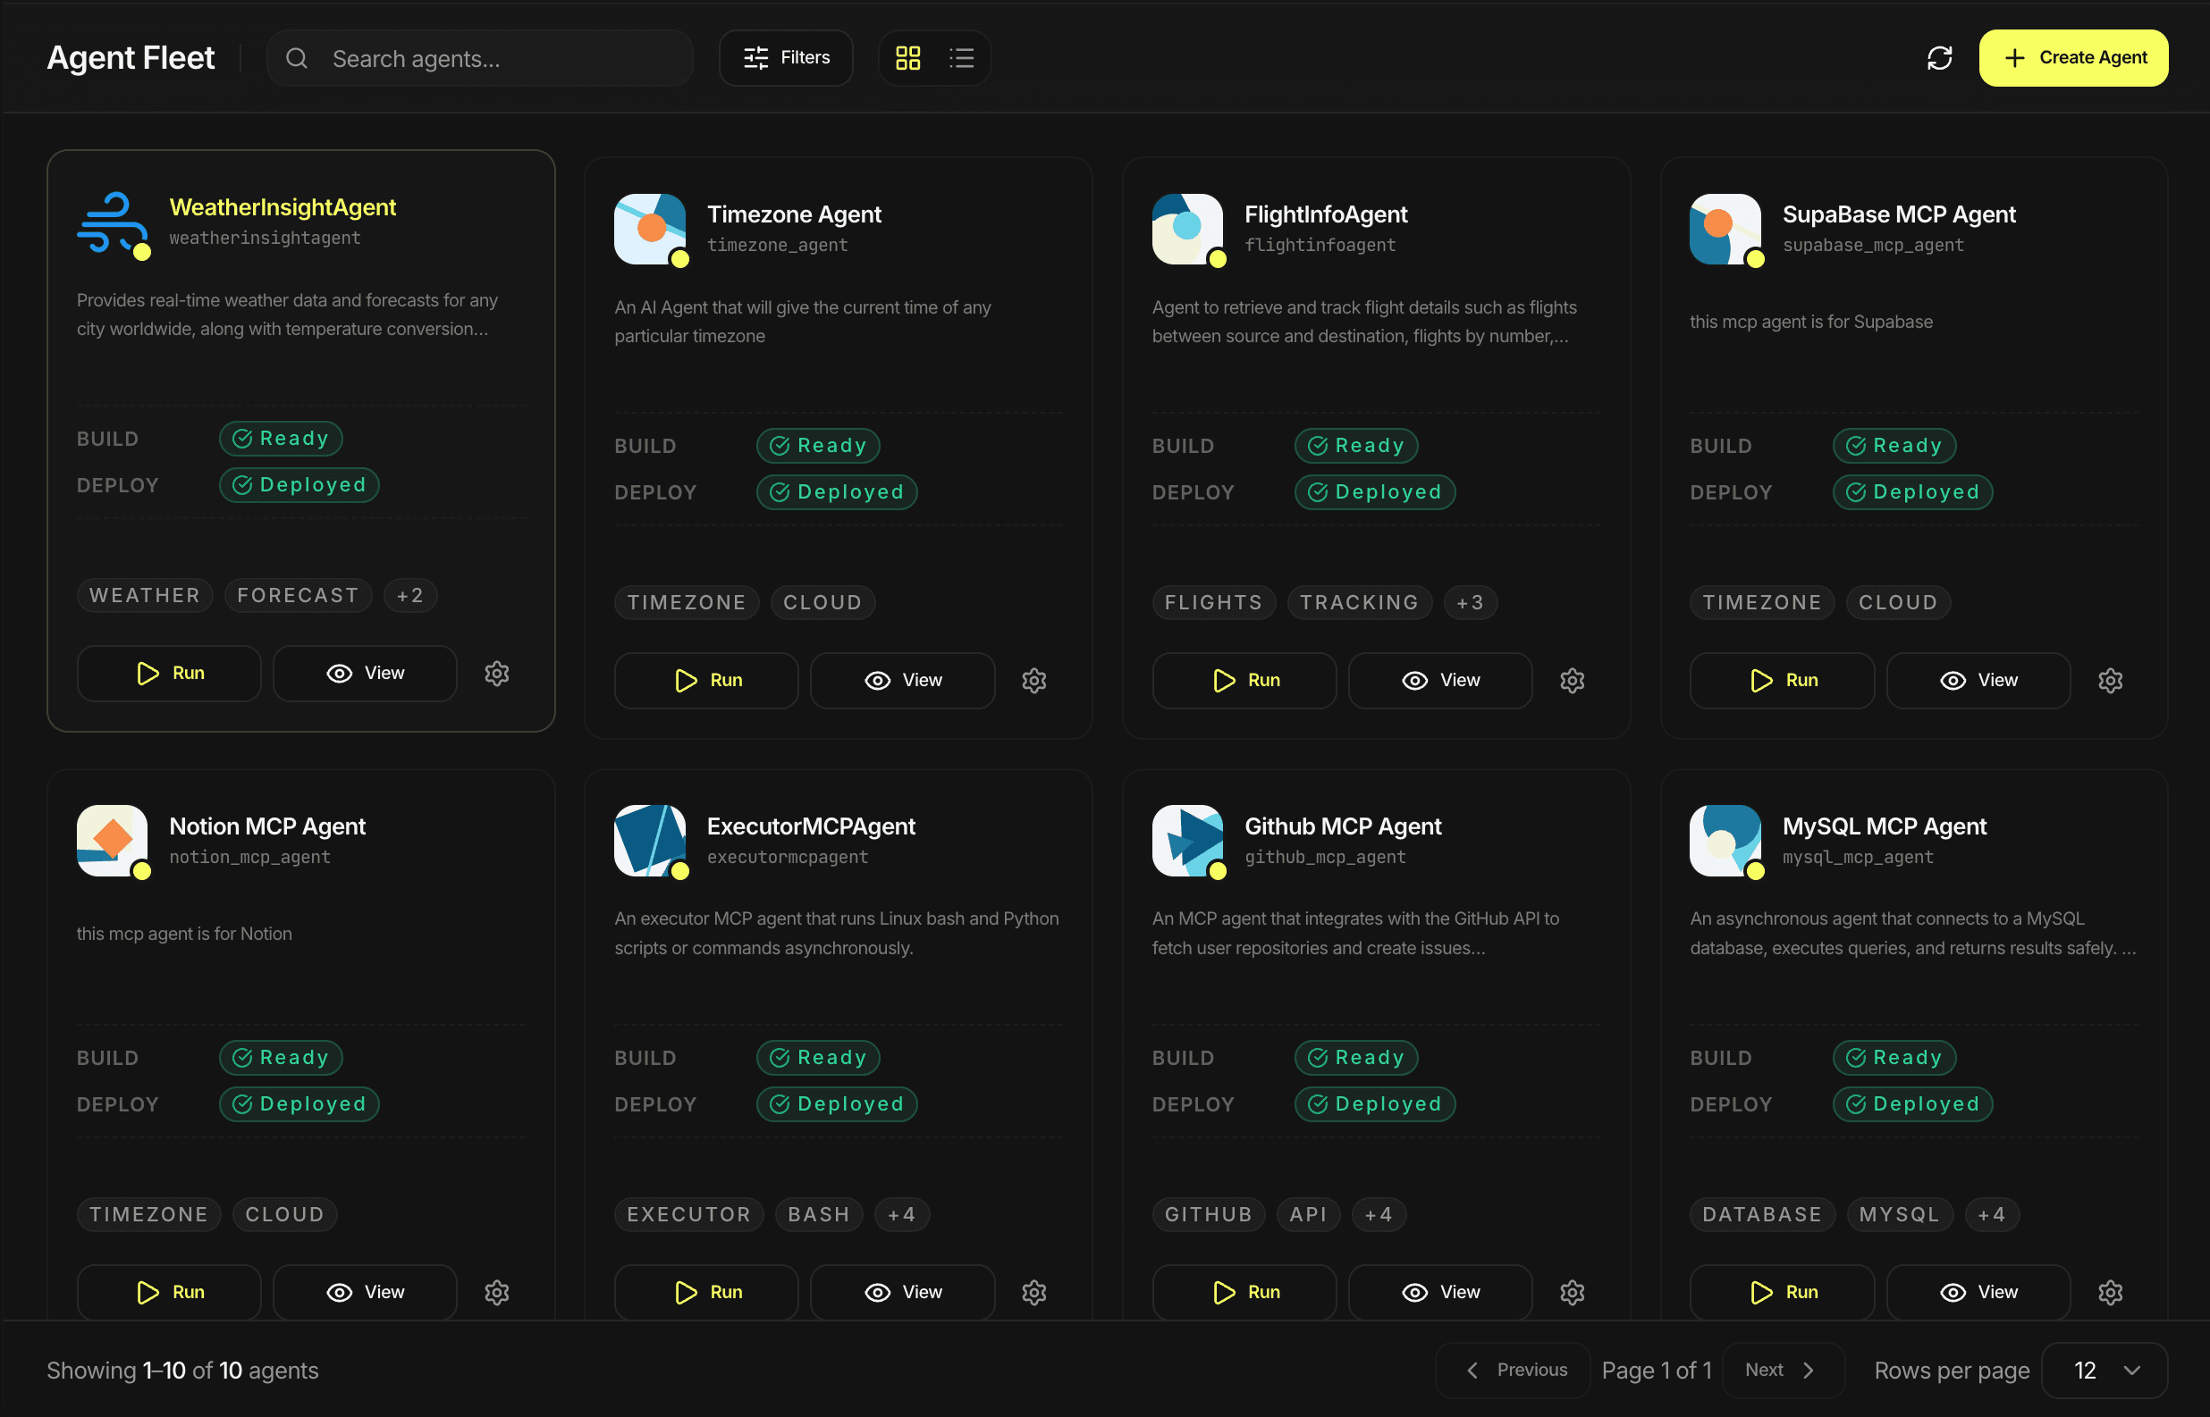Open Github MCP Agent settings gear

[1573, 1293]
